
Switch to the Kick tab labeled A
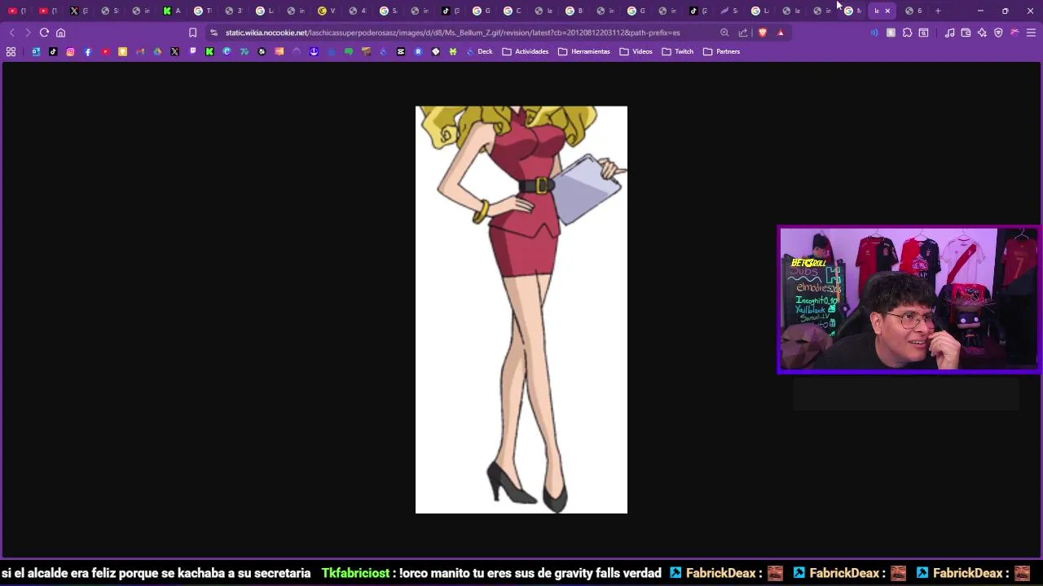point(171,11)
